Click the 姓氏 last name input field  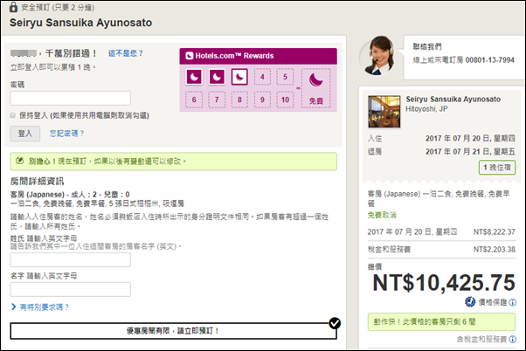[x=71, y=260]
